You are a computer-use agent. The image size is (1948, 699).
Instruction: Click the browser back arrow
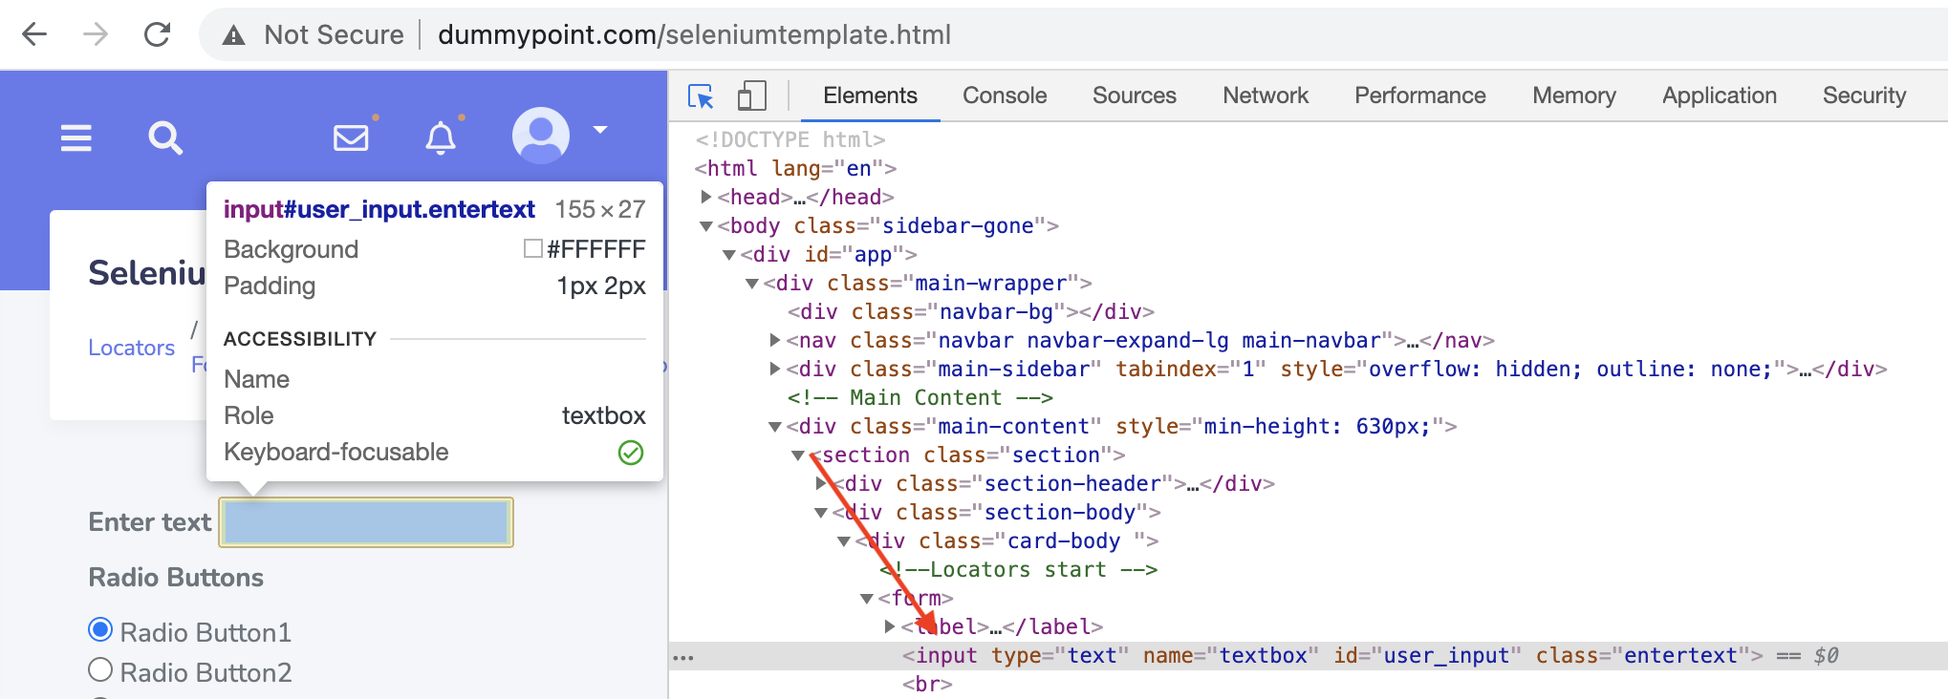34,35
